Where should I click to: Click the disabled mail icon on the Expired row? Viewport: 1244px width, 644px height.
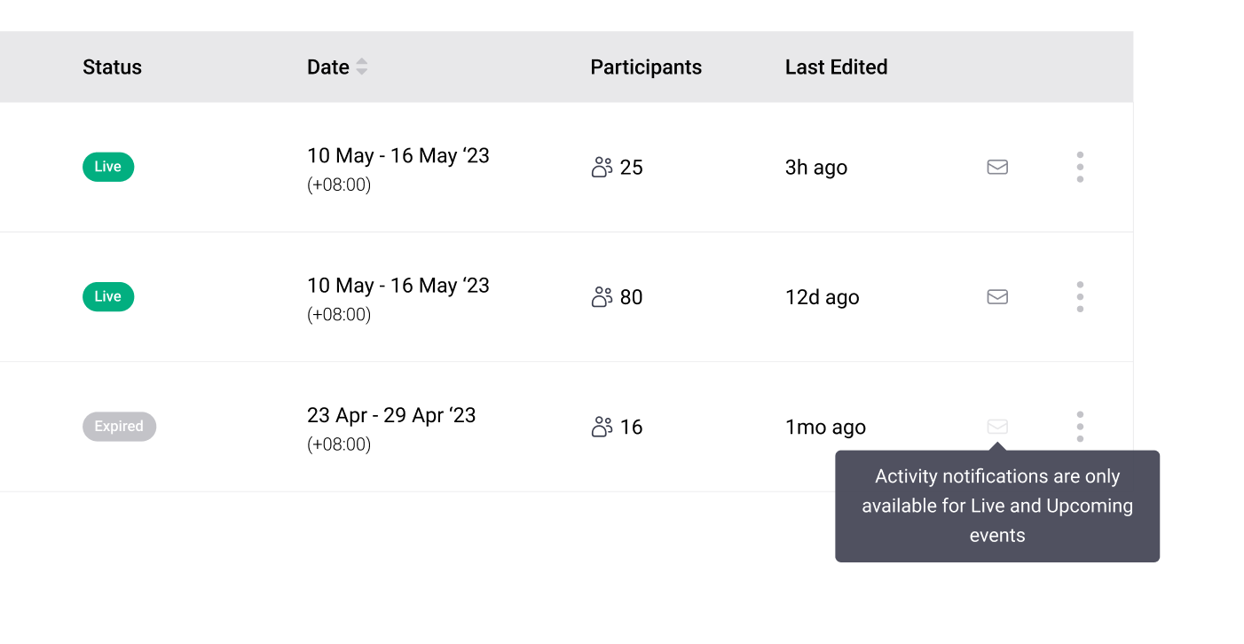pos(997,427)
